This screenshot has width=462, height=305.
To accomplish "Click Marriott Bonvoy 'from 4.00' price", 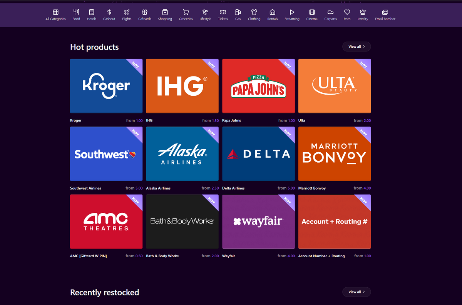I will (x=362, y=188).
